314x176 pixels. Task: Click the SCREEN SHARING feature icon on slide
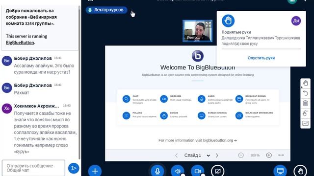pos(202,115)
